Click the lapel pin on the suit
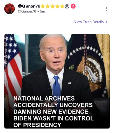The image size is (114, 133). [70, 83]
